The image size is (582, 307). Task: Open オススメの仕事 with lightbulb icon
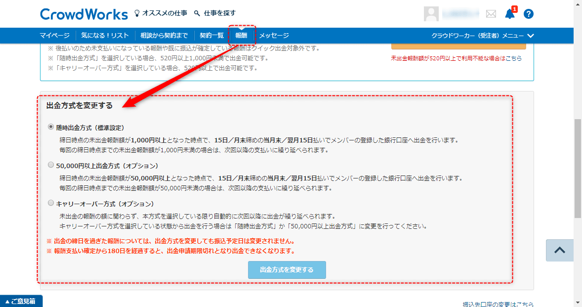pyautogui.click(x=161, y=13)
